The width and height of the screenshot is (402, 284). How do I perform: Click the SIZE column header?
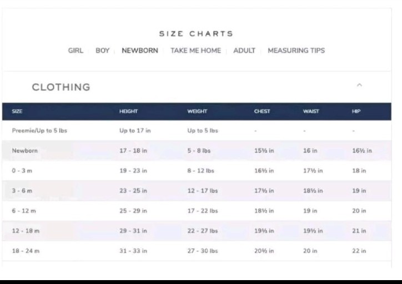(x=17, y=111)
